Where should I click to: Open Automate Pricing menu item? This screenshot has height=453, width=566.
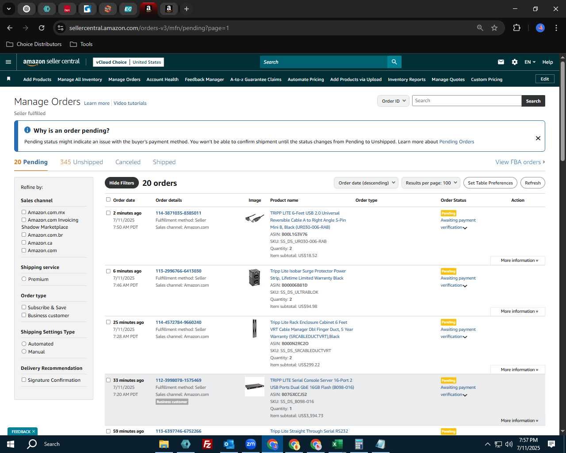(x=306, y=80)
